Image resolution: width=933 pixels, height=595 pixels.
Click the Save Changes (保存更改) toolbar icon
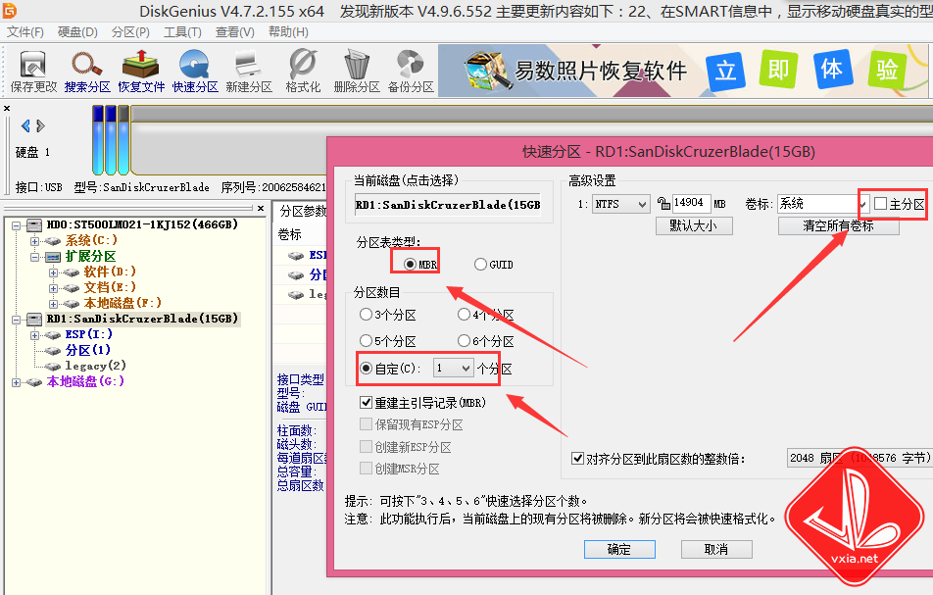(x=33, y=72)
